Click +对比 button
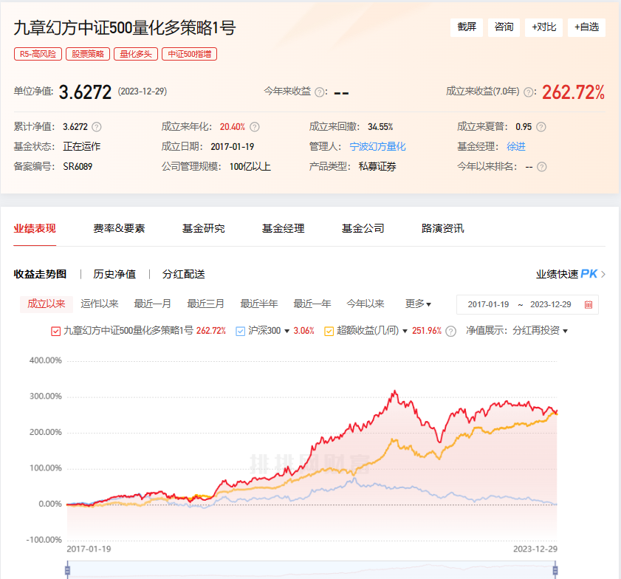Viewport: 621px width, 579px height. [543, 27]
